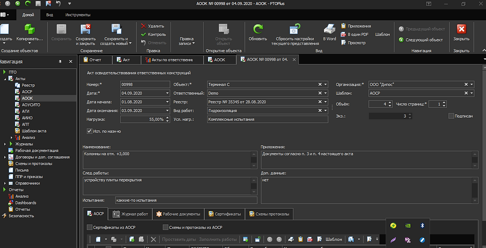The height and width of the screenshot is (248, 486).
Task: Switch to Схемы протоколы tab
Action: pyautogui.click(x=269, y=214)
